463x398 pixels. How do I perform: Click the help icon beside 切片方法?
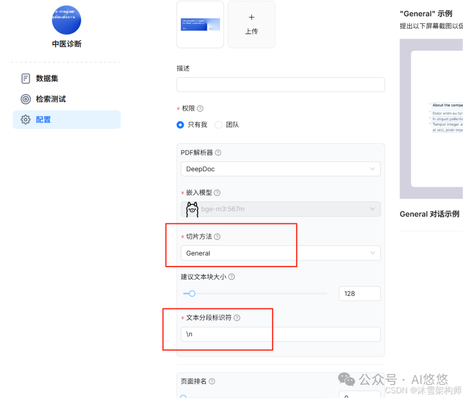(217, 237)
